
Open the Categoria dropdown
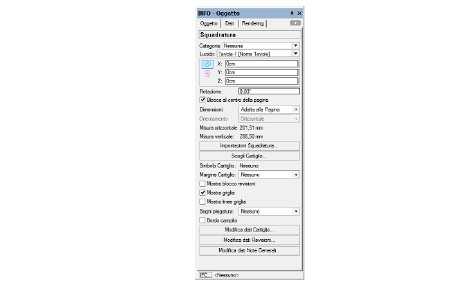295,46
